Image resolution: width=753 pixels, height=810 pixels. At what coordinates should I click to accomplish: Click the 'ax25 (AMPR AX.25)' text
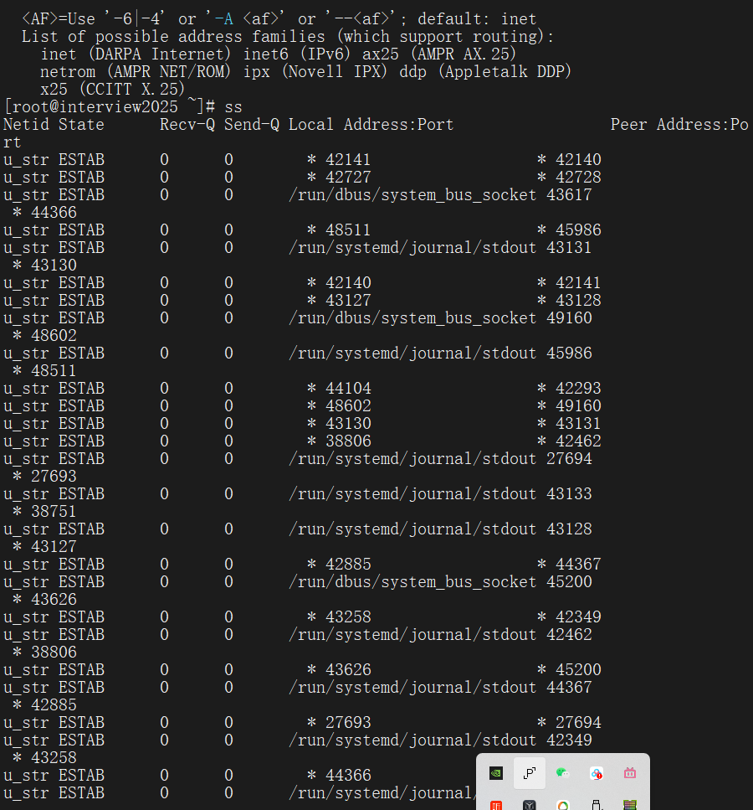click(x=439, y=54)
